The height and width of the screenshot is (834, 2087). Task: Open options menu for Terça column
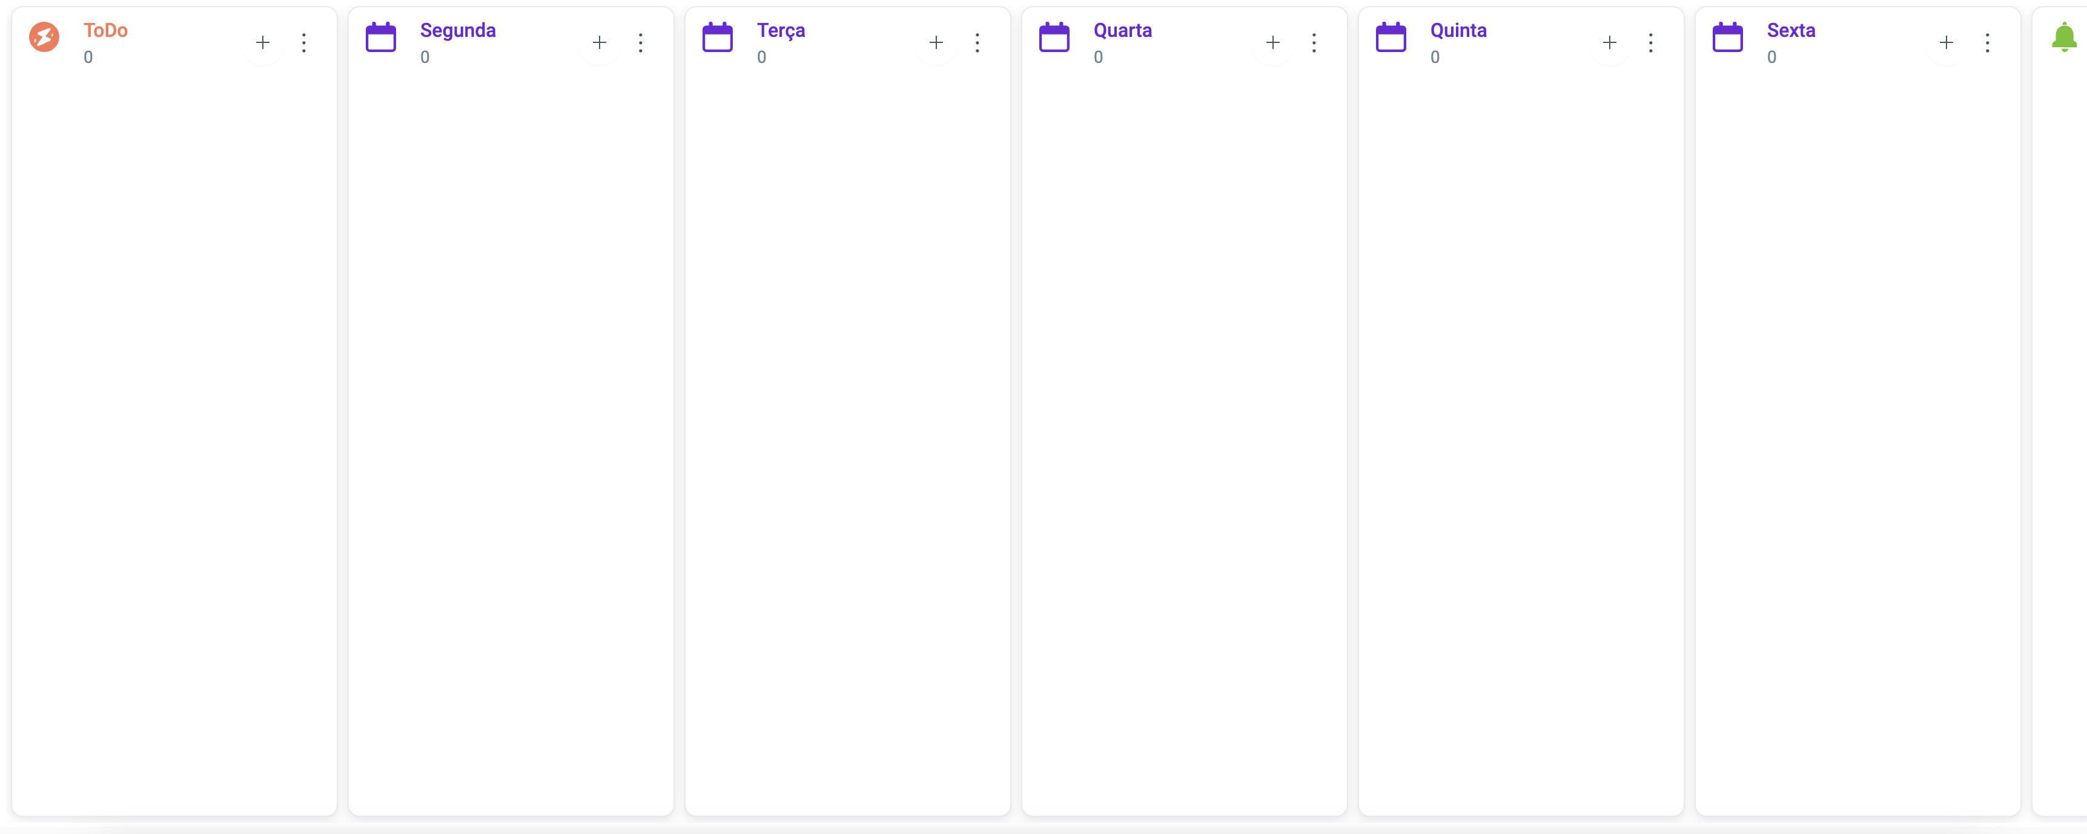tap(978, 41)
